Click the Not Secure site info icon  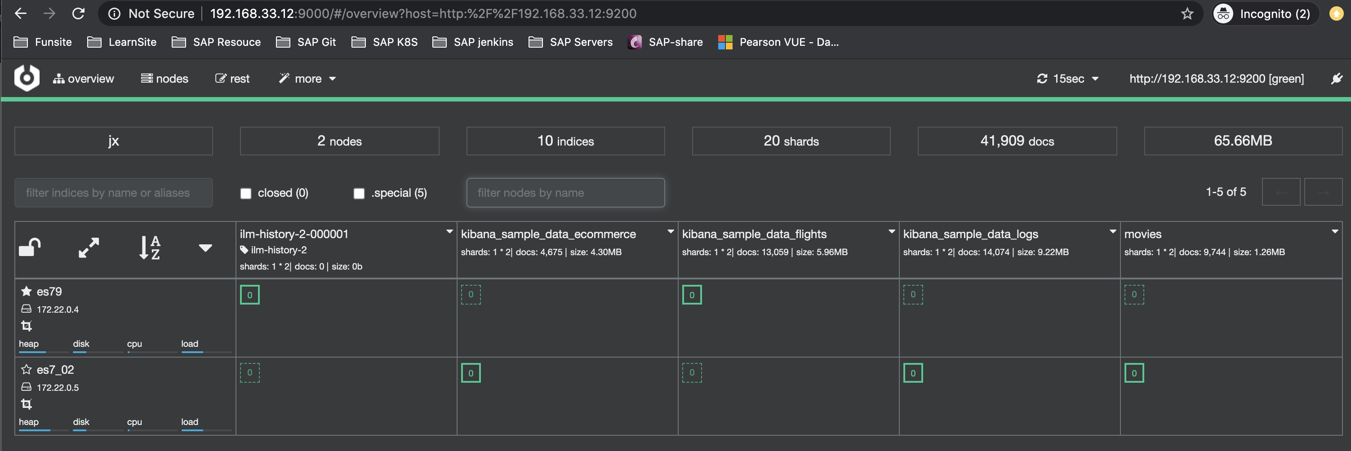point(114,13)
